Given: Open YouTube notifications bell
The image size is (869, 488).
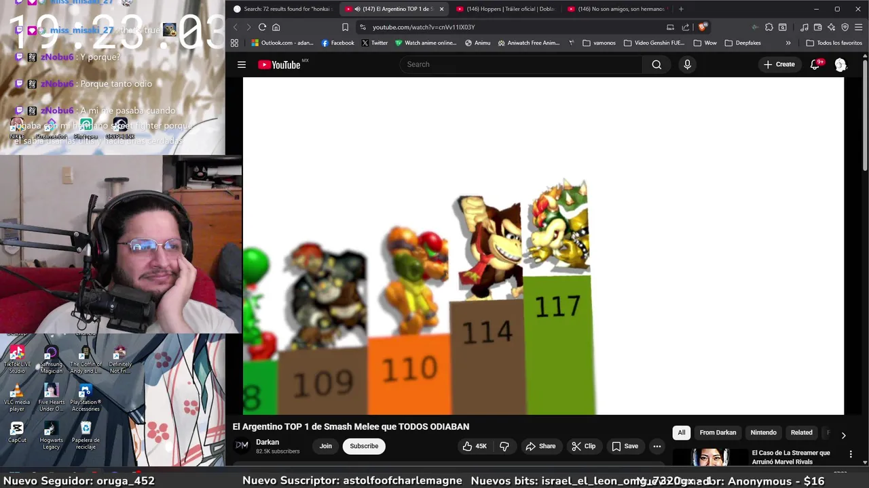Looking at the screenshot, I should (x=815, y=64).
